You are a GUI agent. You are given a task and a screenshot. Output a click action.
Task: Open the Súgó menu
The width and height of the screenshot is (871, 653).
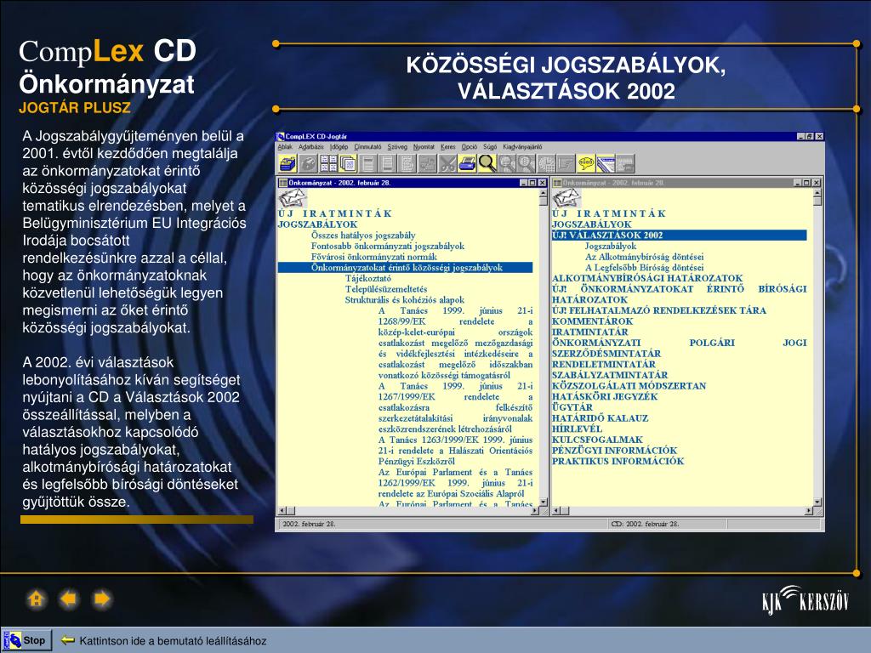(x=490, y=147)
